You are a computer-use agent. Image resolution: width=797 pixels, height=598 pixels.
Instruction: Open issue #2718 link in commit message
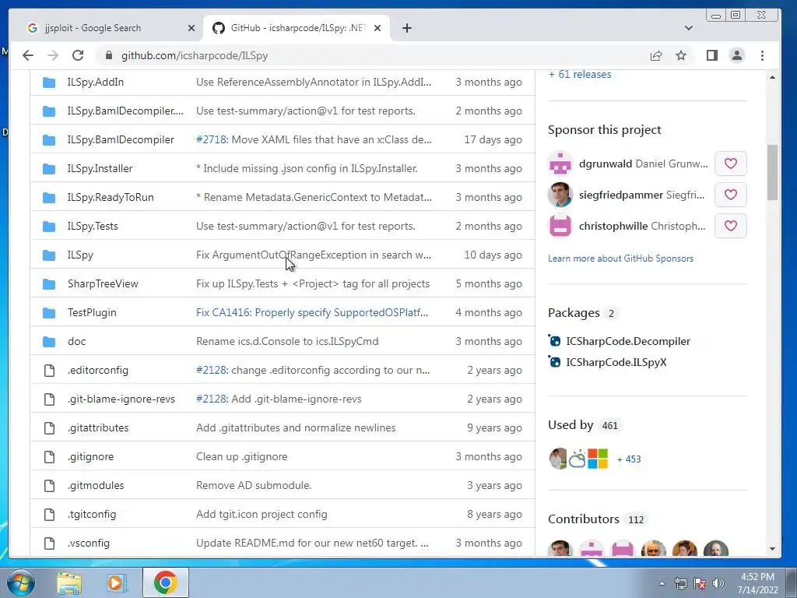tap(212, 139)
